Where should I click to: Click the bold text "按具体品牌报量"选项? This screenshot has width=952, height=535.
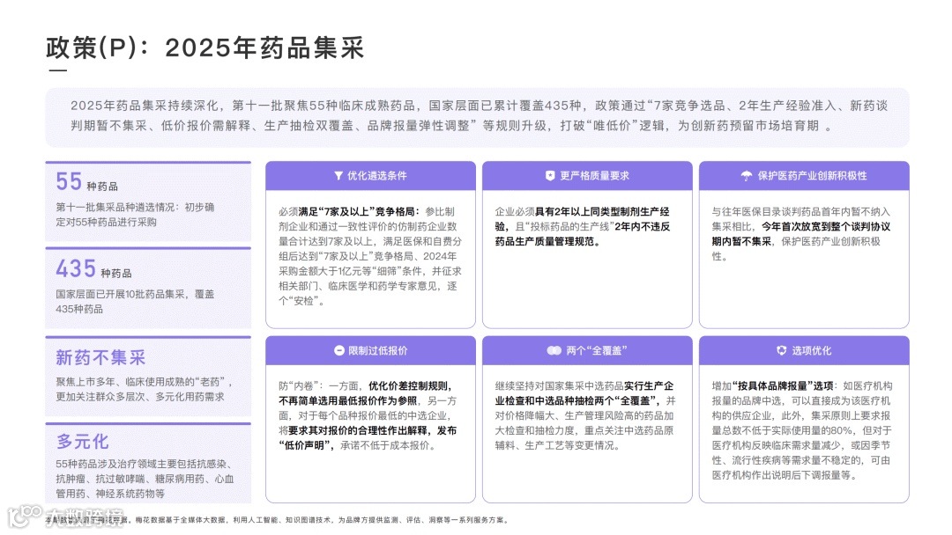[x=783, y=386]
